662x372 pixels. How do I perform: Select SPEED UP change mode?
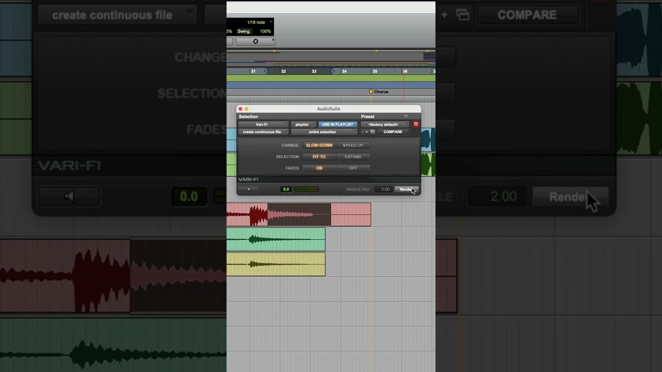[353, 145]
